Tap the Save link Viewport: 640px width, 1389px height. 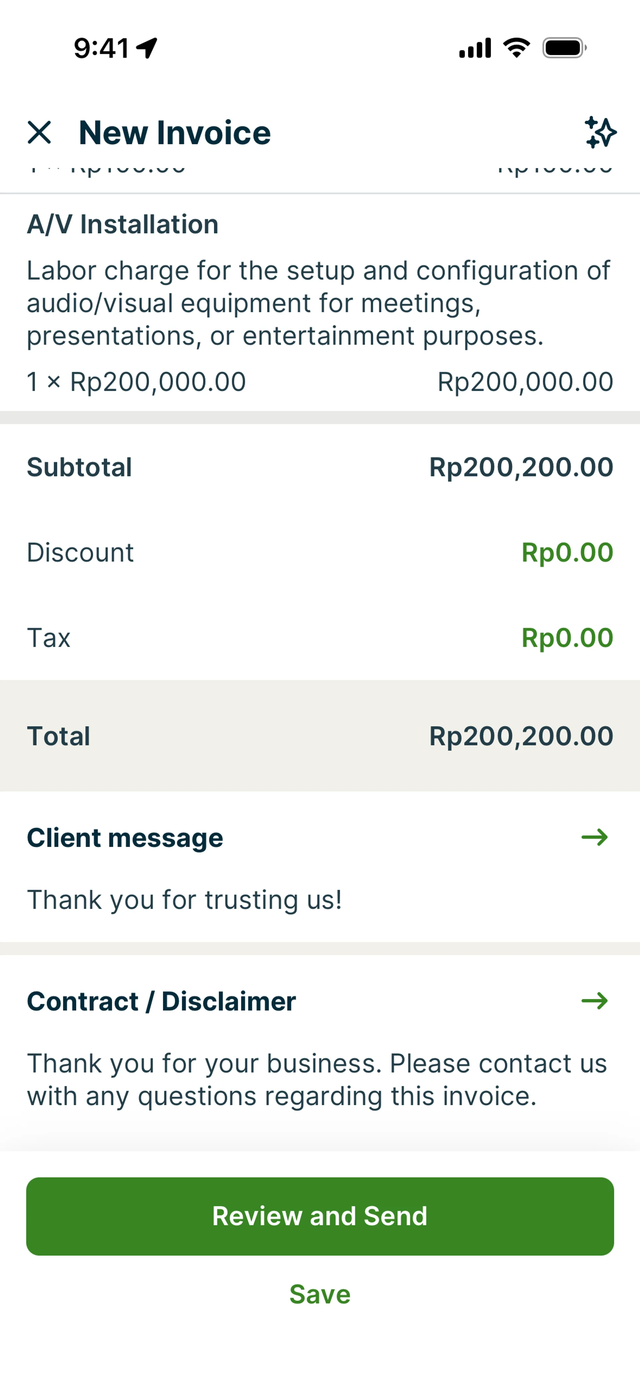point(320,1294)
